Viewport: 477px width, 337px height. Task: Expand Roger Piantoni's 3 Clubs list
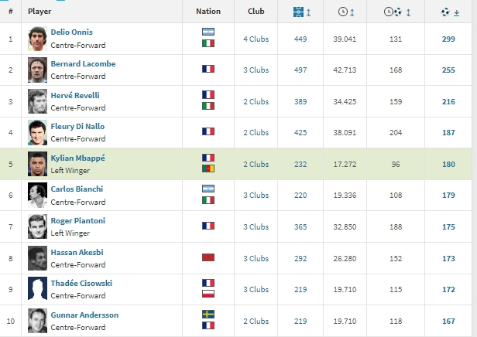(x=256, y=226)
